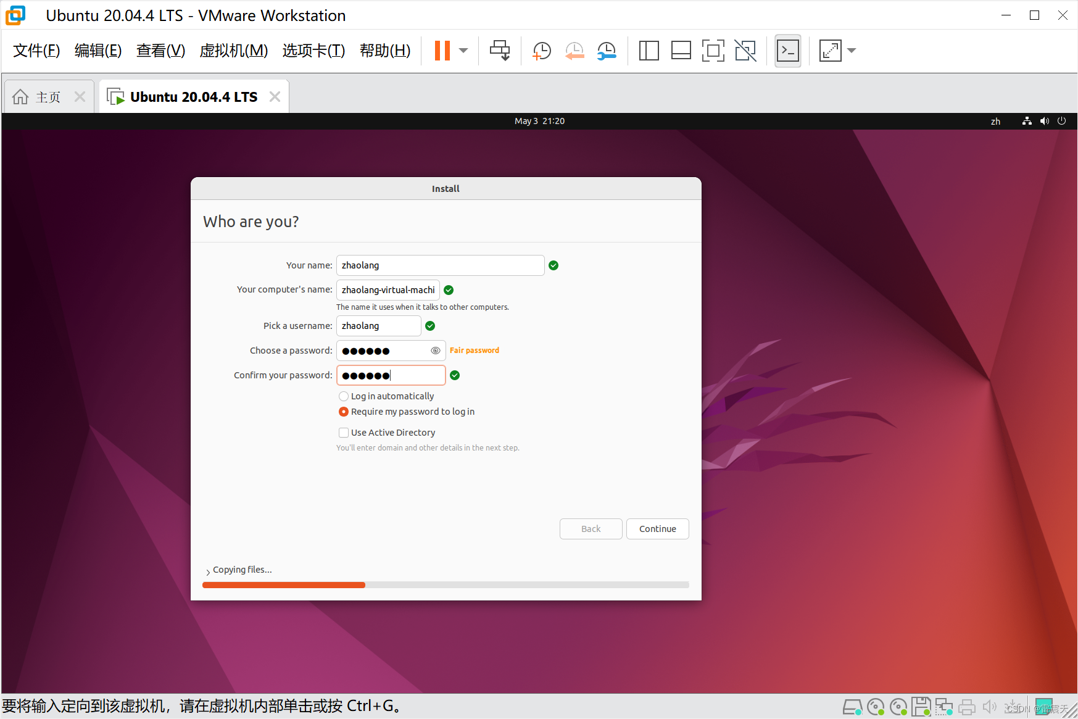Click the Confirm your password field
1078x719 pixels.
pos(391,375)
